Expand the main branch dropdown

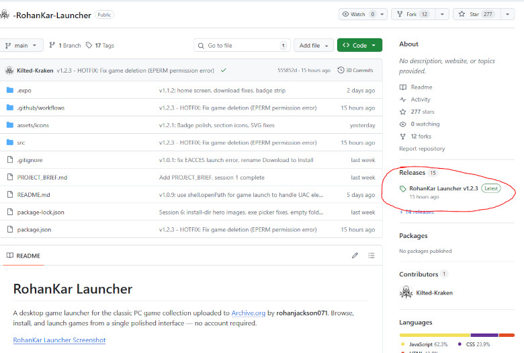[21, 45]
